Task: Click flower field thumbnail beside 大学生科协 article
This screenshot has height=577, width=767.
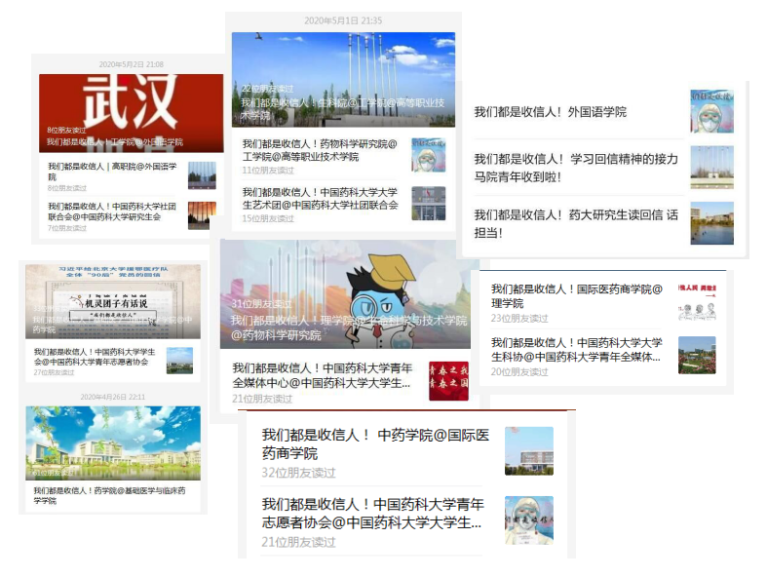Action: pyautogui.click(x=697, y=355)
